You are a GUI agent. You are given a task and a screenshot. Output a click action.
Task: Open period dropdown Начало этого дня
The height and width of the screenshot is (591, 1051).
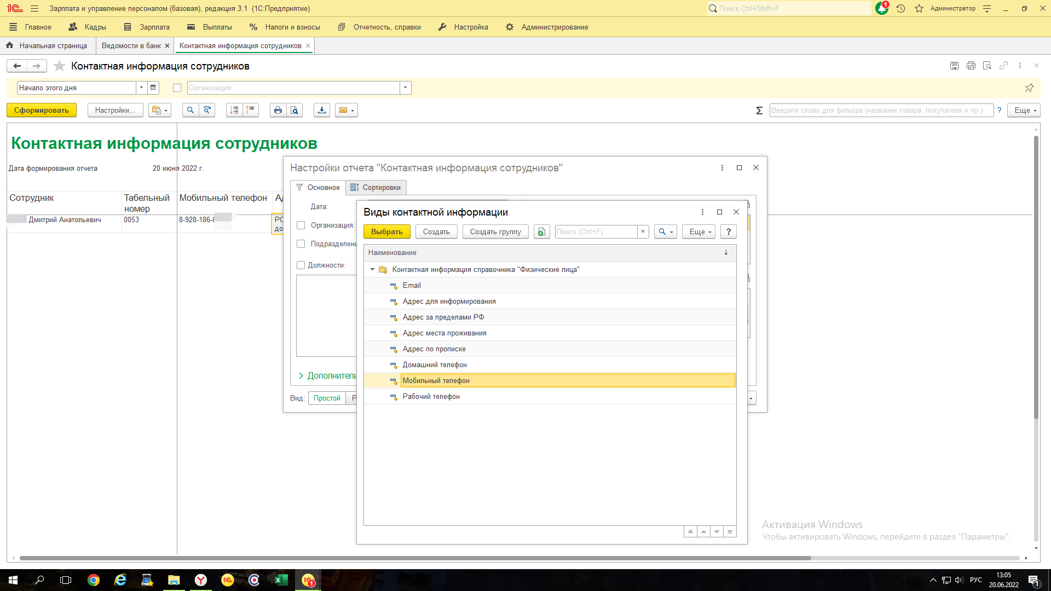141,88
